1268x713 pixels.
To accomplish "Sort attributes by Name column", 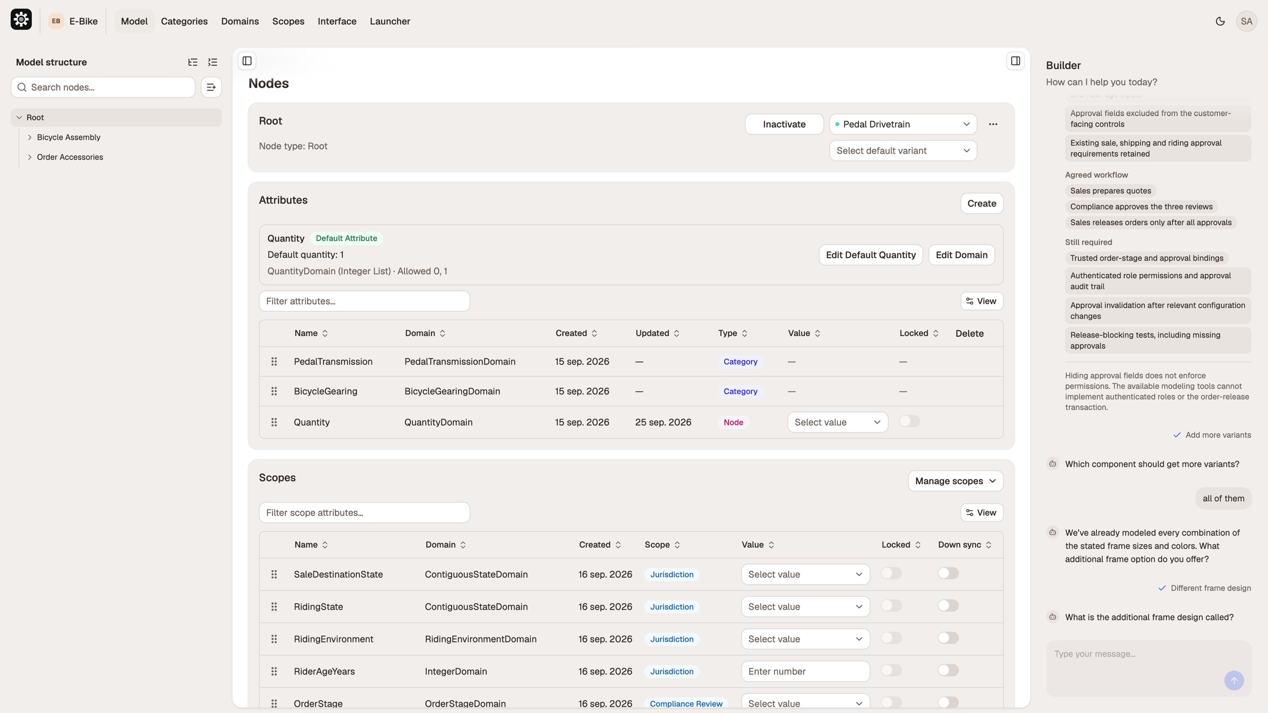I will (x=311, y=333).
